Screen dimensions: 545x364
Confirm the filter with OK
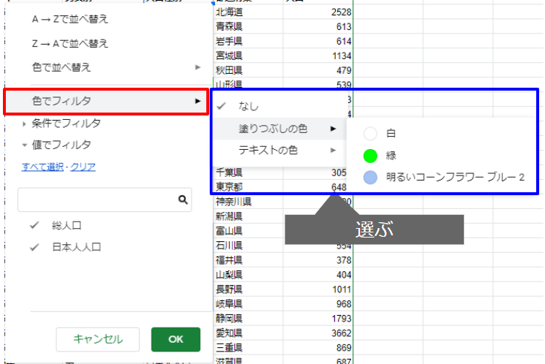176,339
